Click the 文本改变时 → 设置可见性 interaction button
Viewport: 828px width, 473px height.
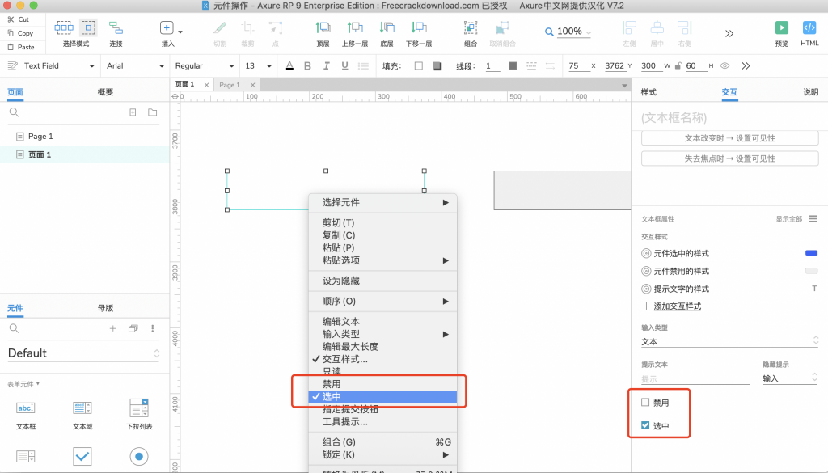(x=729, y=138)
